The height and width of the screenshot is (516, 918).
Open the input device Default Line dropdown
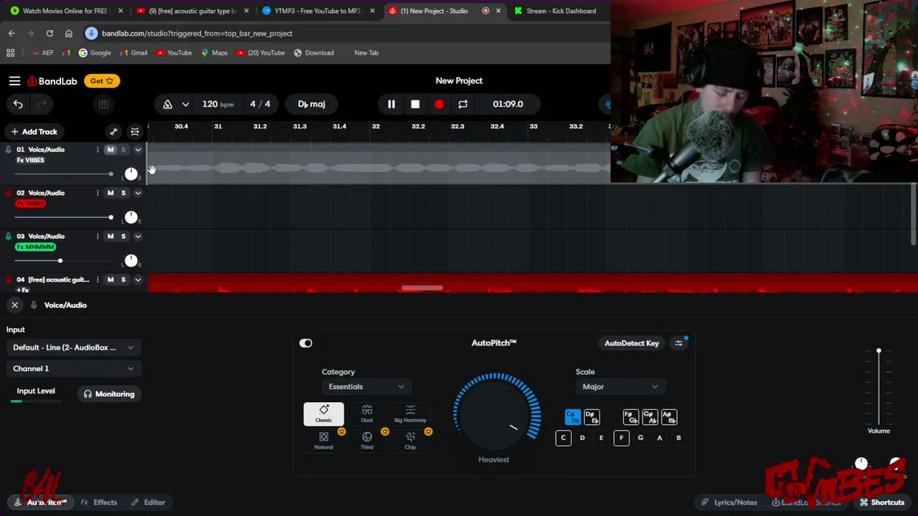coord(73,348)
